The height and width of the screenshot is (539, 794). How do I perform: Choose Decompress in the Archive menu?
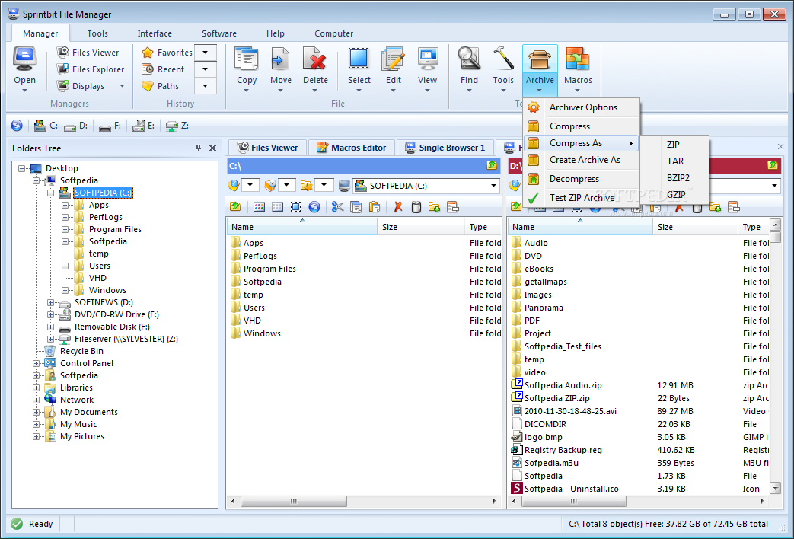pyautogui.click(x=582, y=179)
